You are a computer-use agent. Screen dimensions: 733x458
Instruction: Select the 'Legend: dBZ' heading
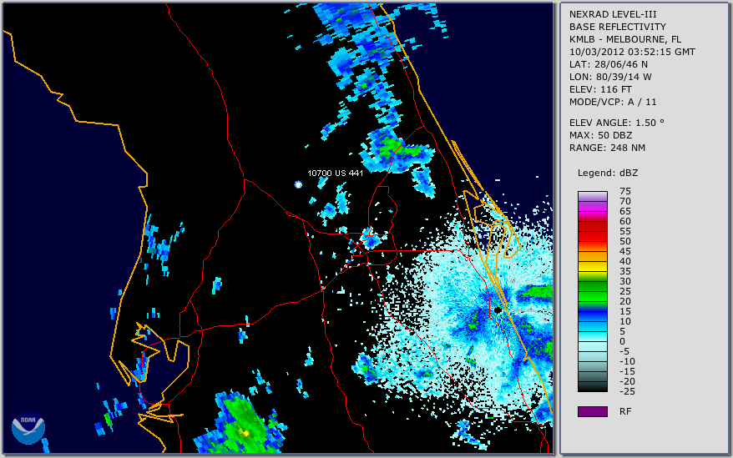point(608,173)
